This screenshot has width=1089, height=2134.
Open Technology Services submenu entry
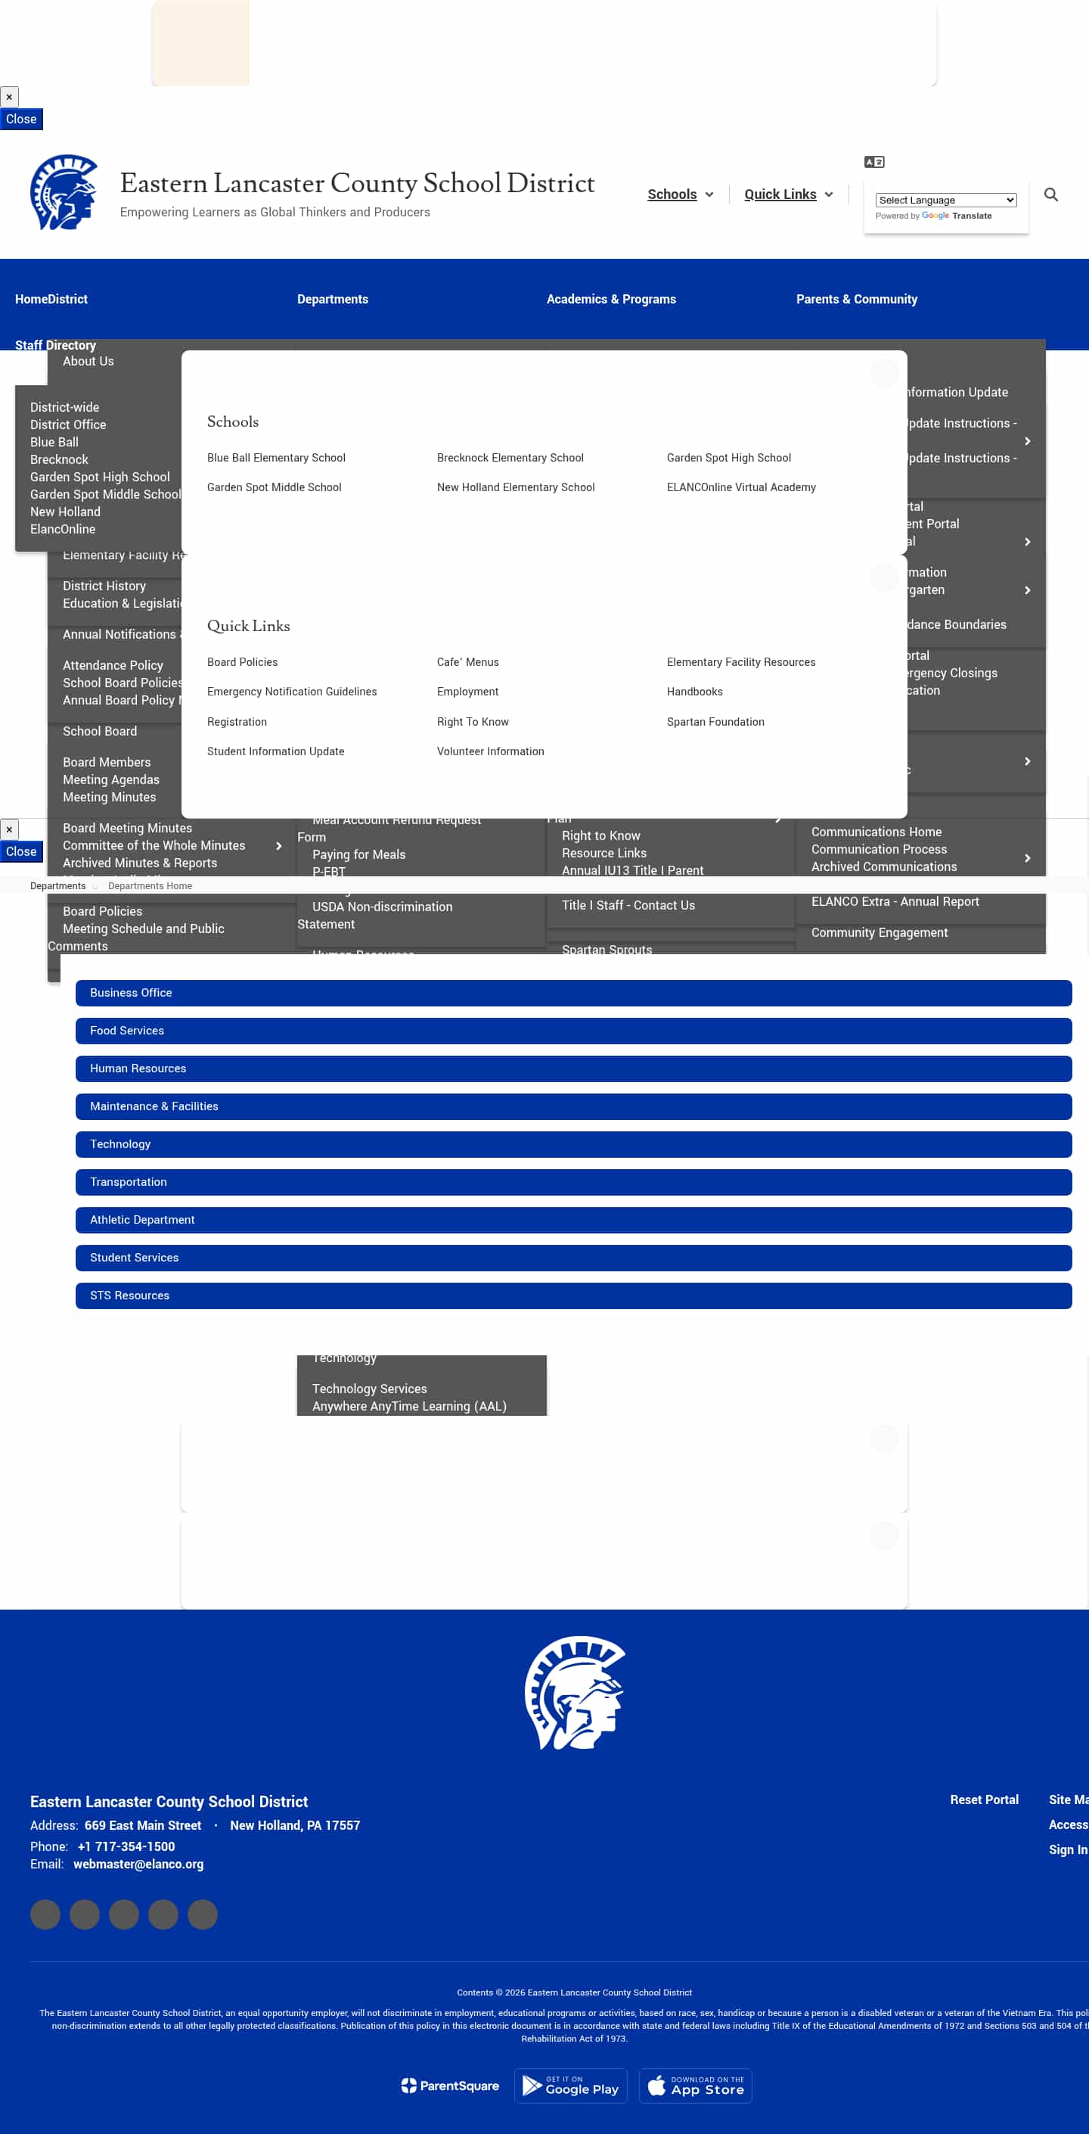click(369, 1389)
